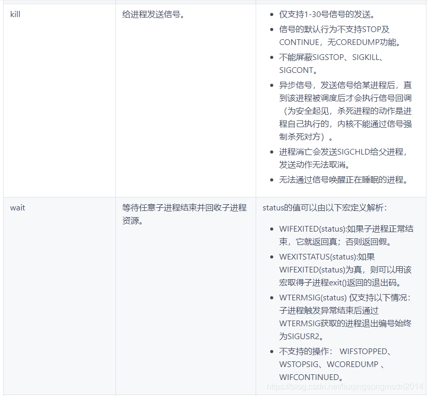Click the bullet starting "WIFEXITED(status):如果子进程正常结"
The width and height of the screenshot is (428, 396).
coord(346,235)
